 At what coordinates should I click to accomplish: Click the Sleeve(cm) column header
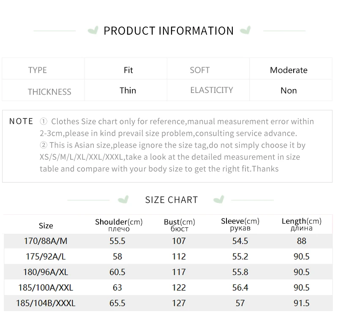coord(240,224)
